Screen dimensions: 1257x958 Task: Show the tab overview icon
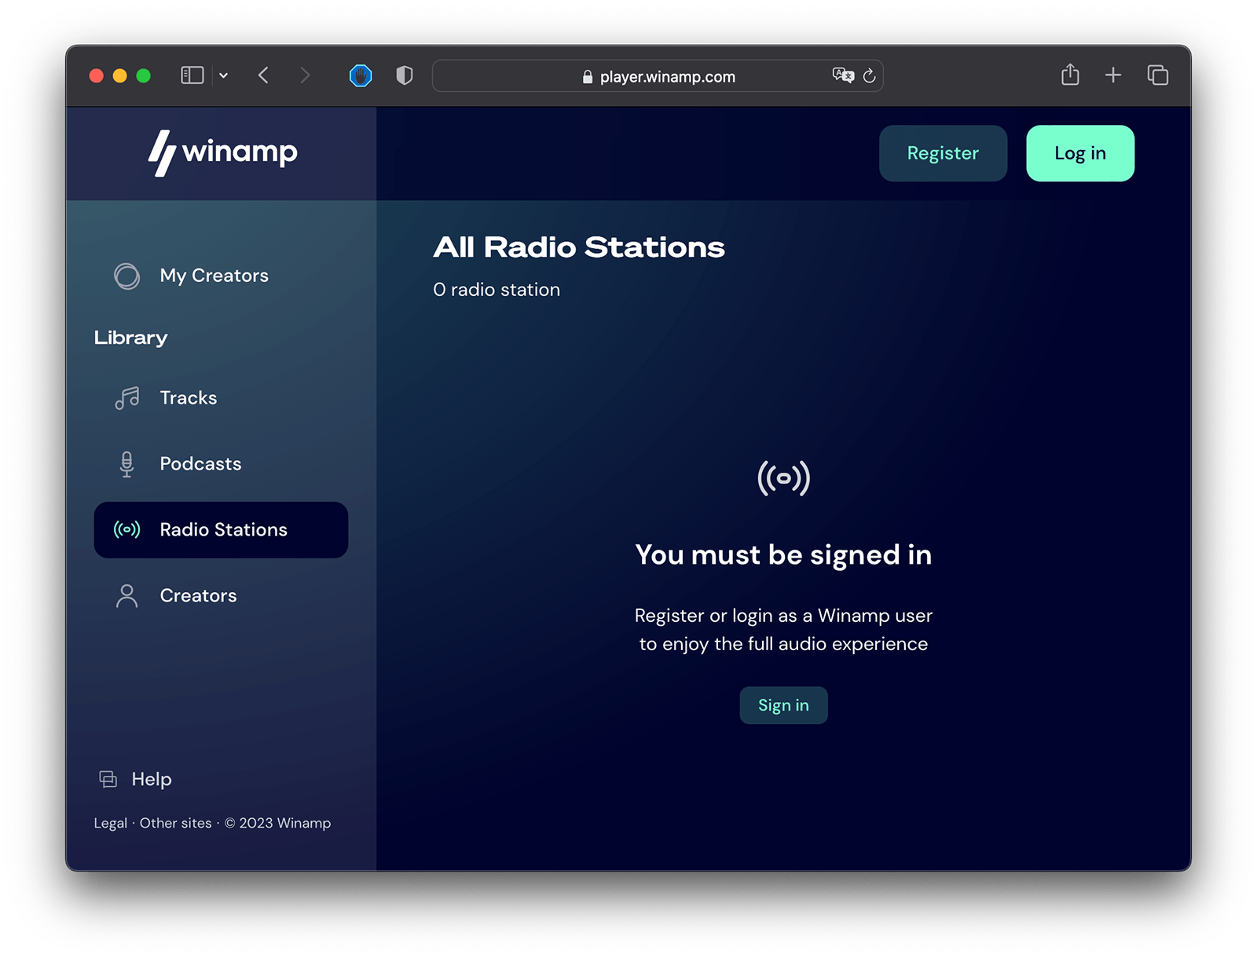point(1158,75)
